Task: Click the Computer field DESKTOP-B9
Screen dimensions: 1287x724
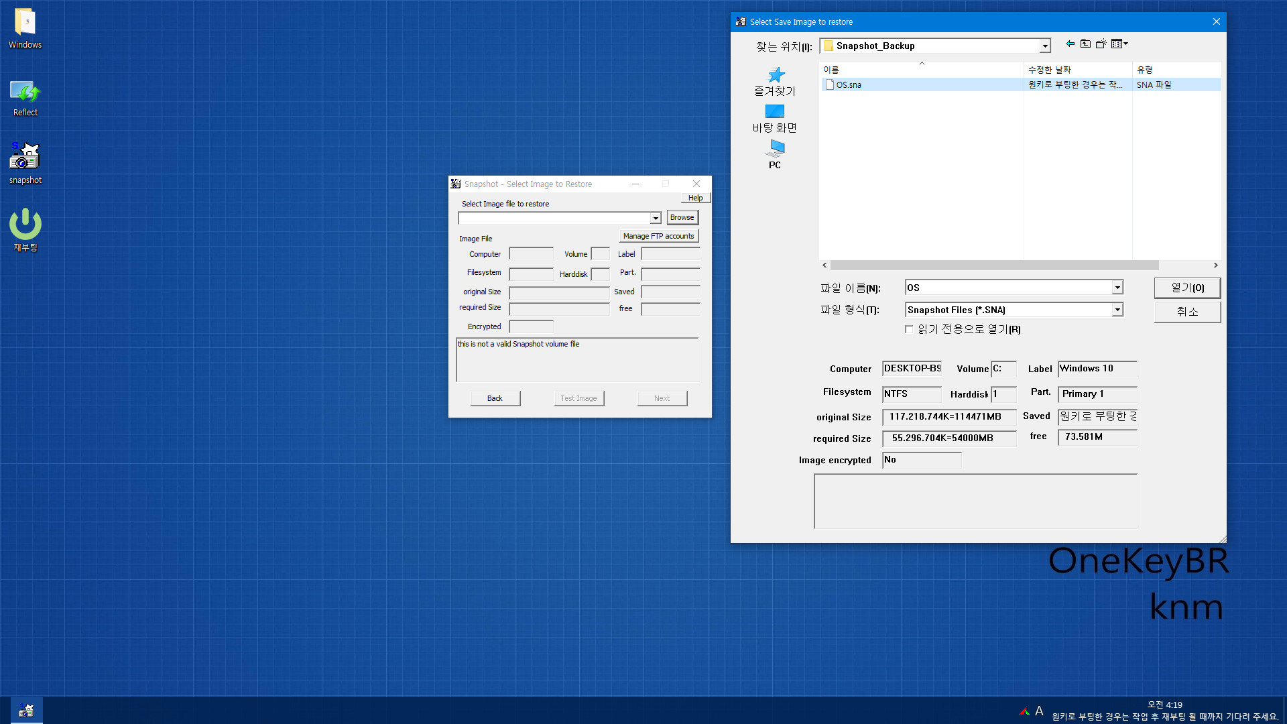Action: 912,369
